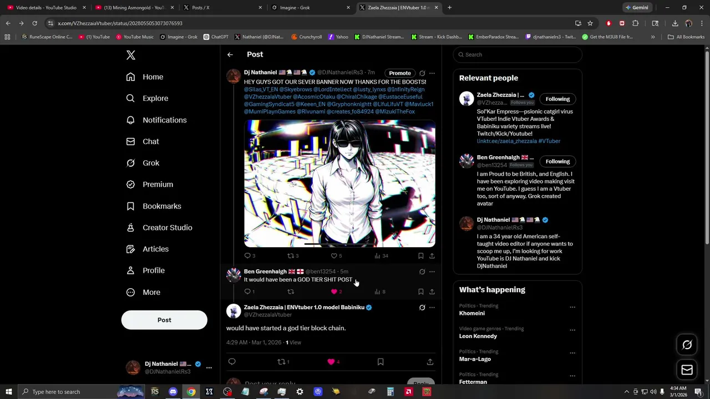The image size is (710, 399).
Task: Open more options for Khomeini trend
Action: 572,307
